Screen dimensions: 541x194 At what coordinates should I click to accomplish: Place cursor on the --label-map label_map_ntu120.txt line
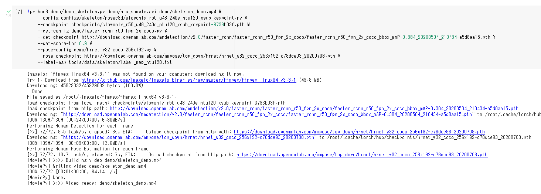[x=105, y=62]
